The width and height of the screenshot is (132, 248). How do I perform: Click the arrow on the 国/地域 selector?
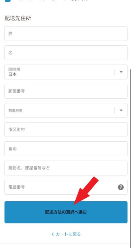click(121, 72)
